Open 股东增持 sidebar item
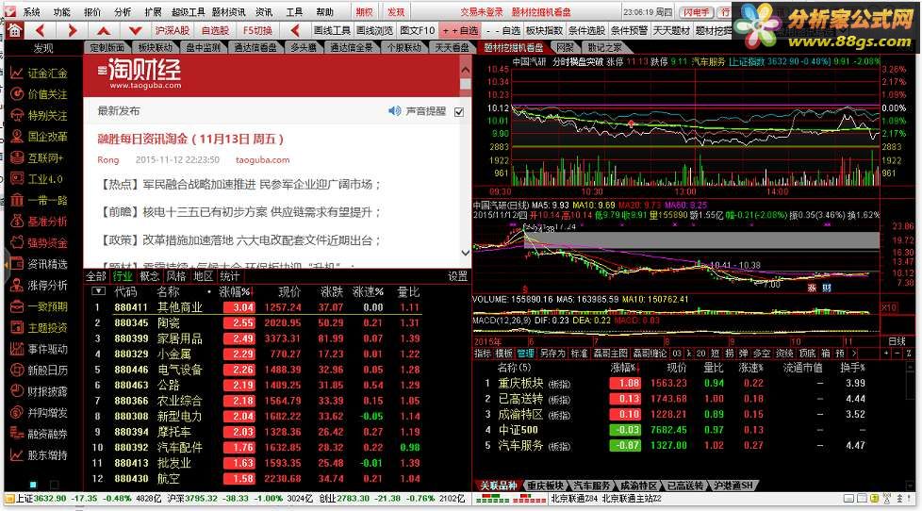Screen dimensions: 922x511 (40, 454)
